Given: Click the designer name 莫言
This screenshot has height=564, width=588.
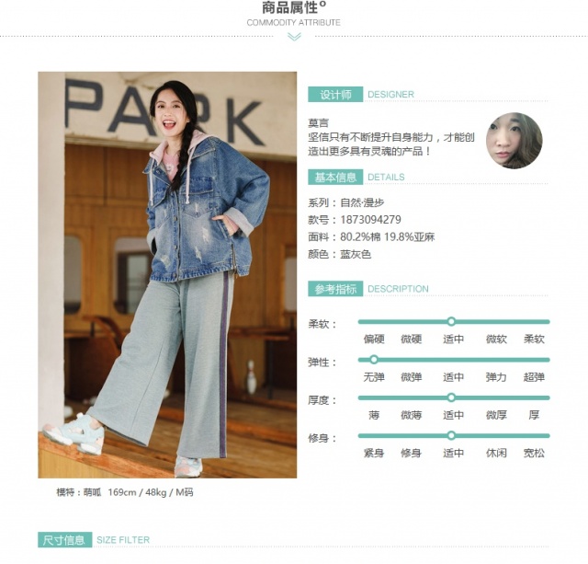Looking at the screenshot, I should coord(319,123).
